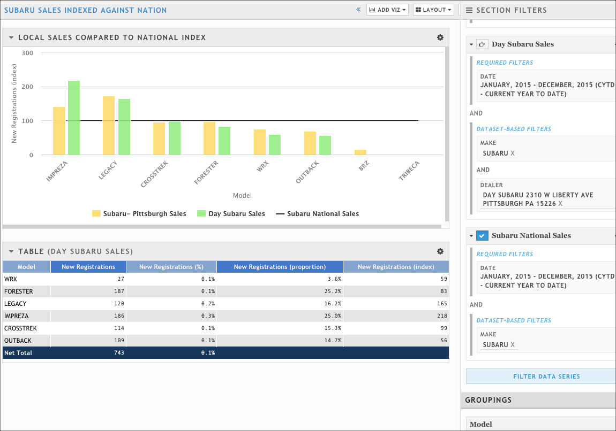Screen dimensions: 616x431
Task: Open the Layout dropdown
Action: point(433,10)
